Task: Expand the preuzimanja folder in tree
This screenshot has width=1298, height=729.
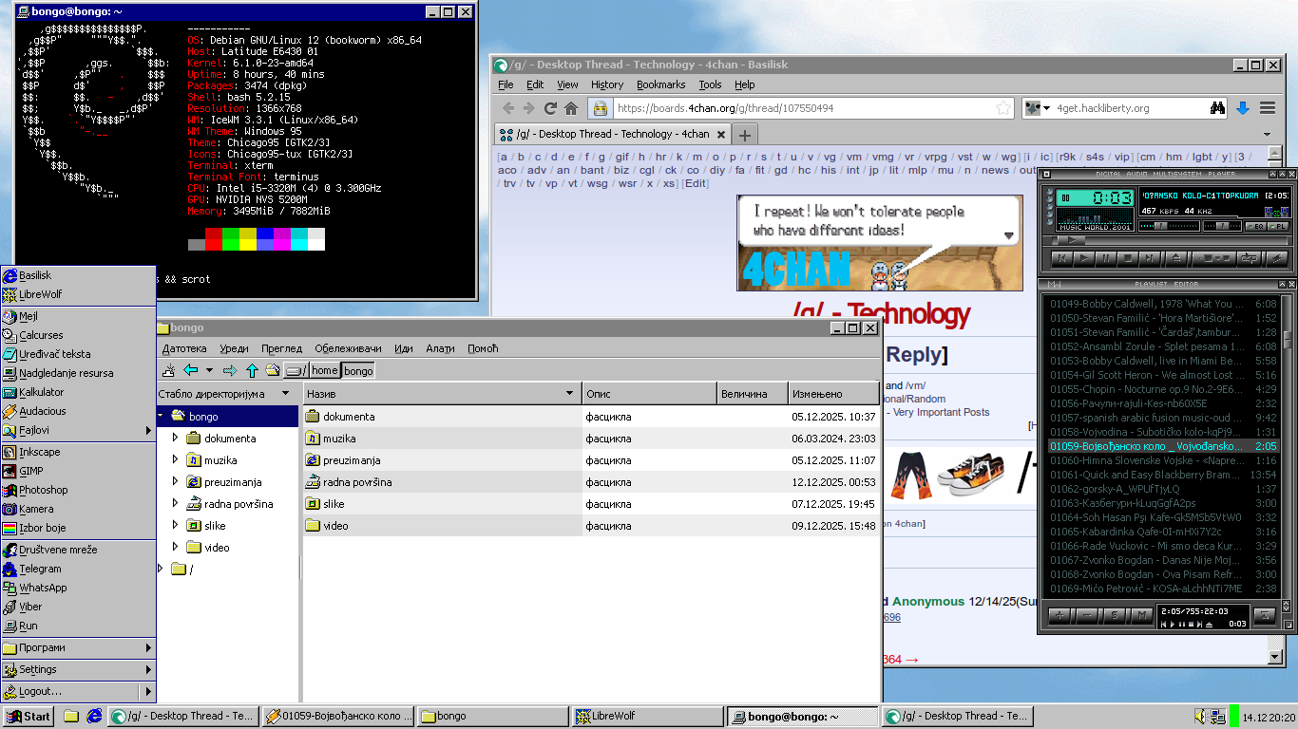Action: (175, 482)
